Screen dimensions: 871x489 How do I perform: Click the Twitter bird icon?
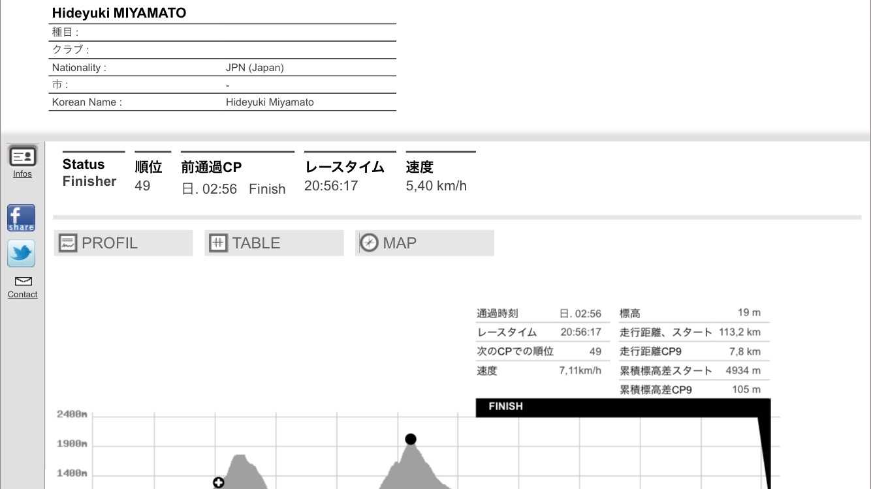pos(22,254)
